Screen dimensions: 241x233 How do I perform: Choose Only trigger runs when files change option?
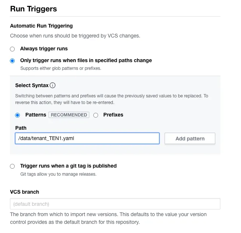tap(12, 61)
